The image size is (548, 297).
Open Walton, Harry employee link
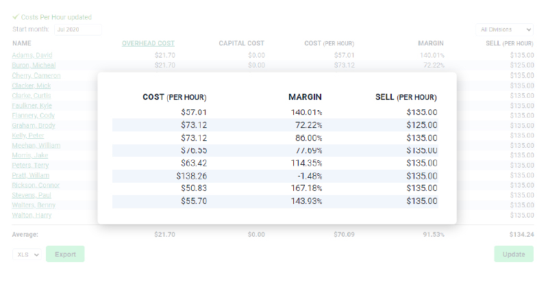[x=32, y=215]
